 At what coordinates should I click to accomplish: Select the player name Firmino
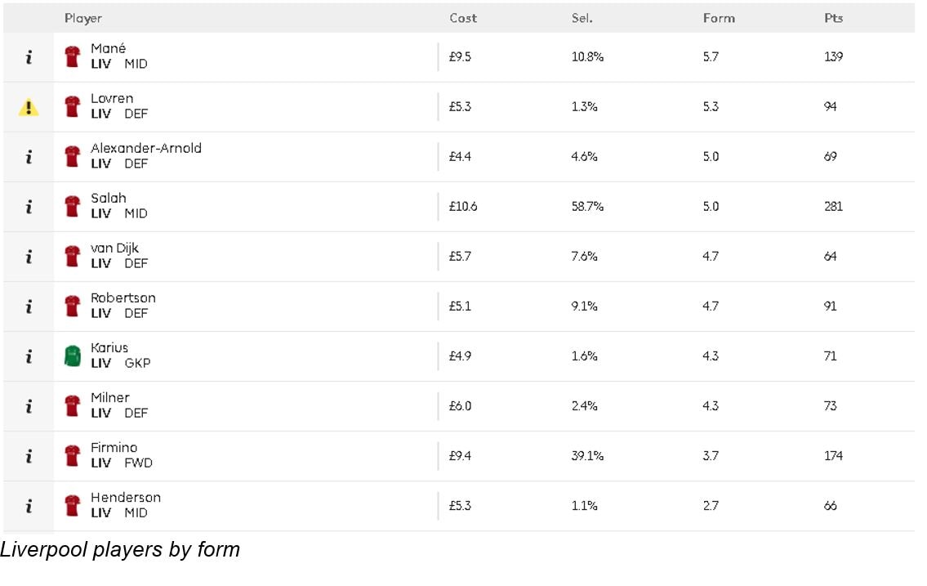(114, 448)
